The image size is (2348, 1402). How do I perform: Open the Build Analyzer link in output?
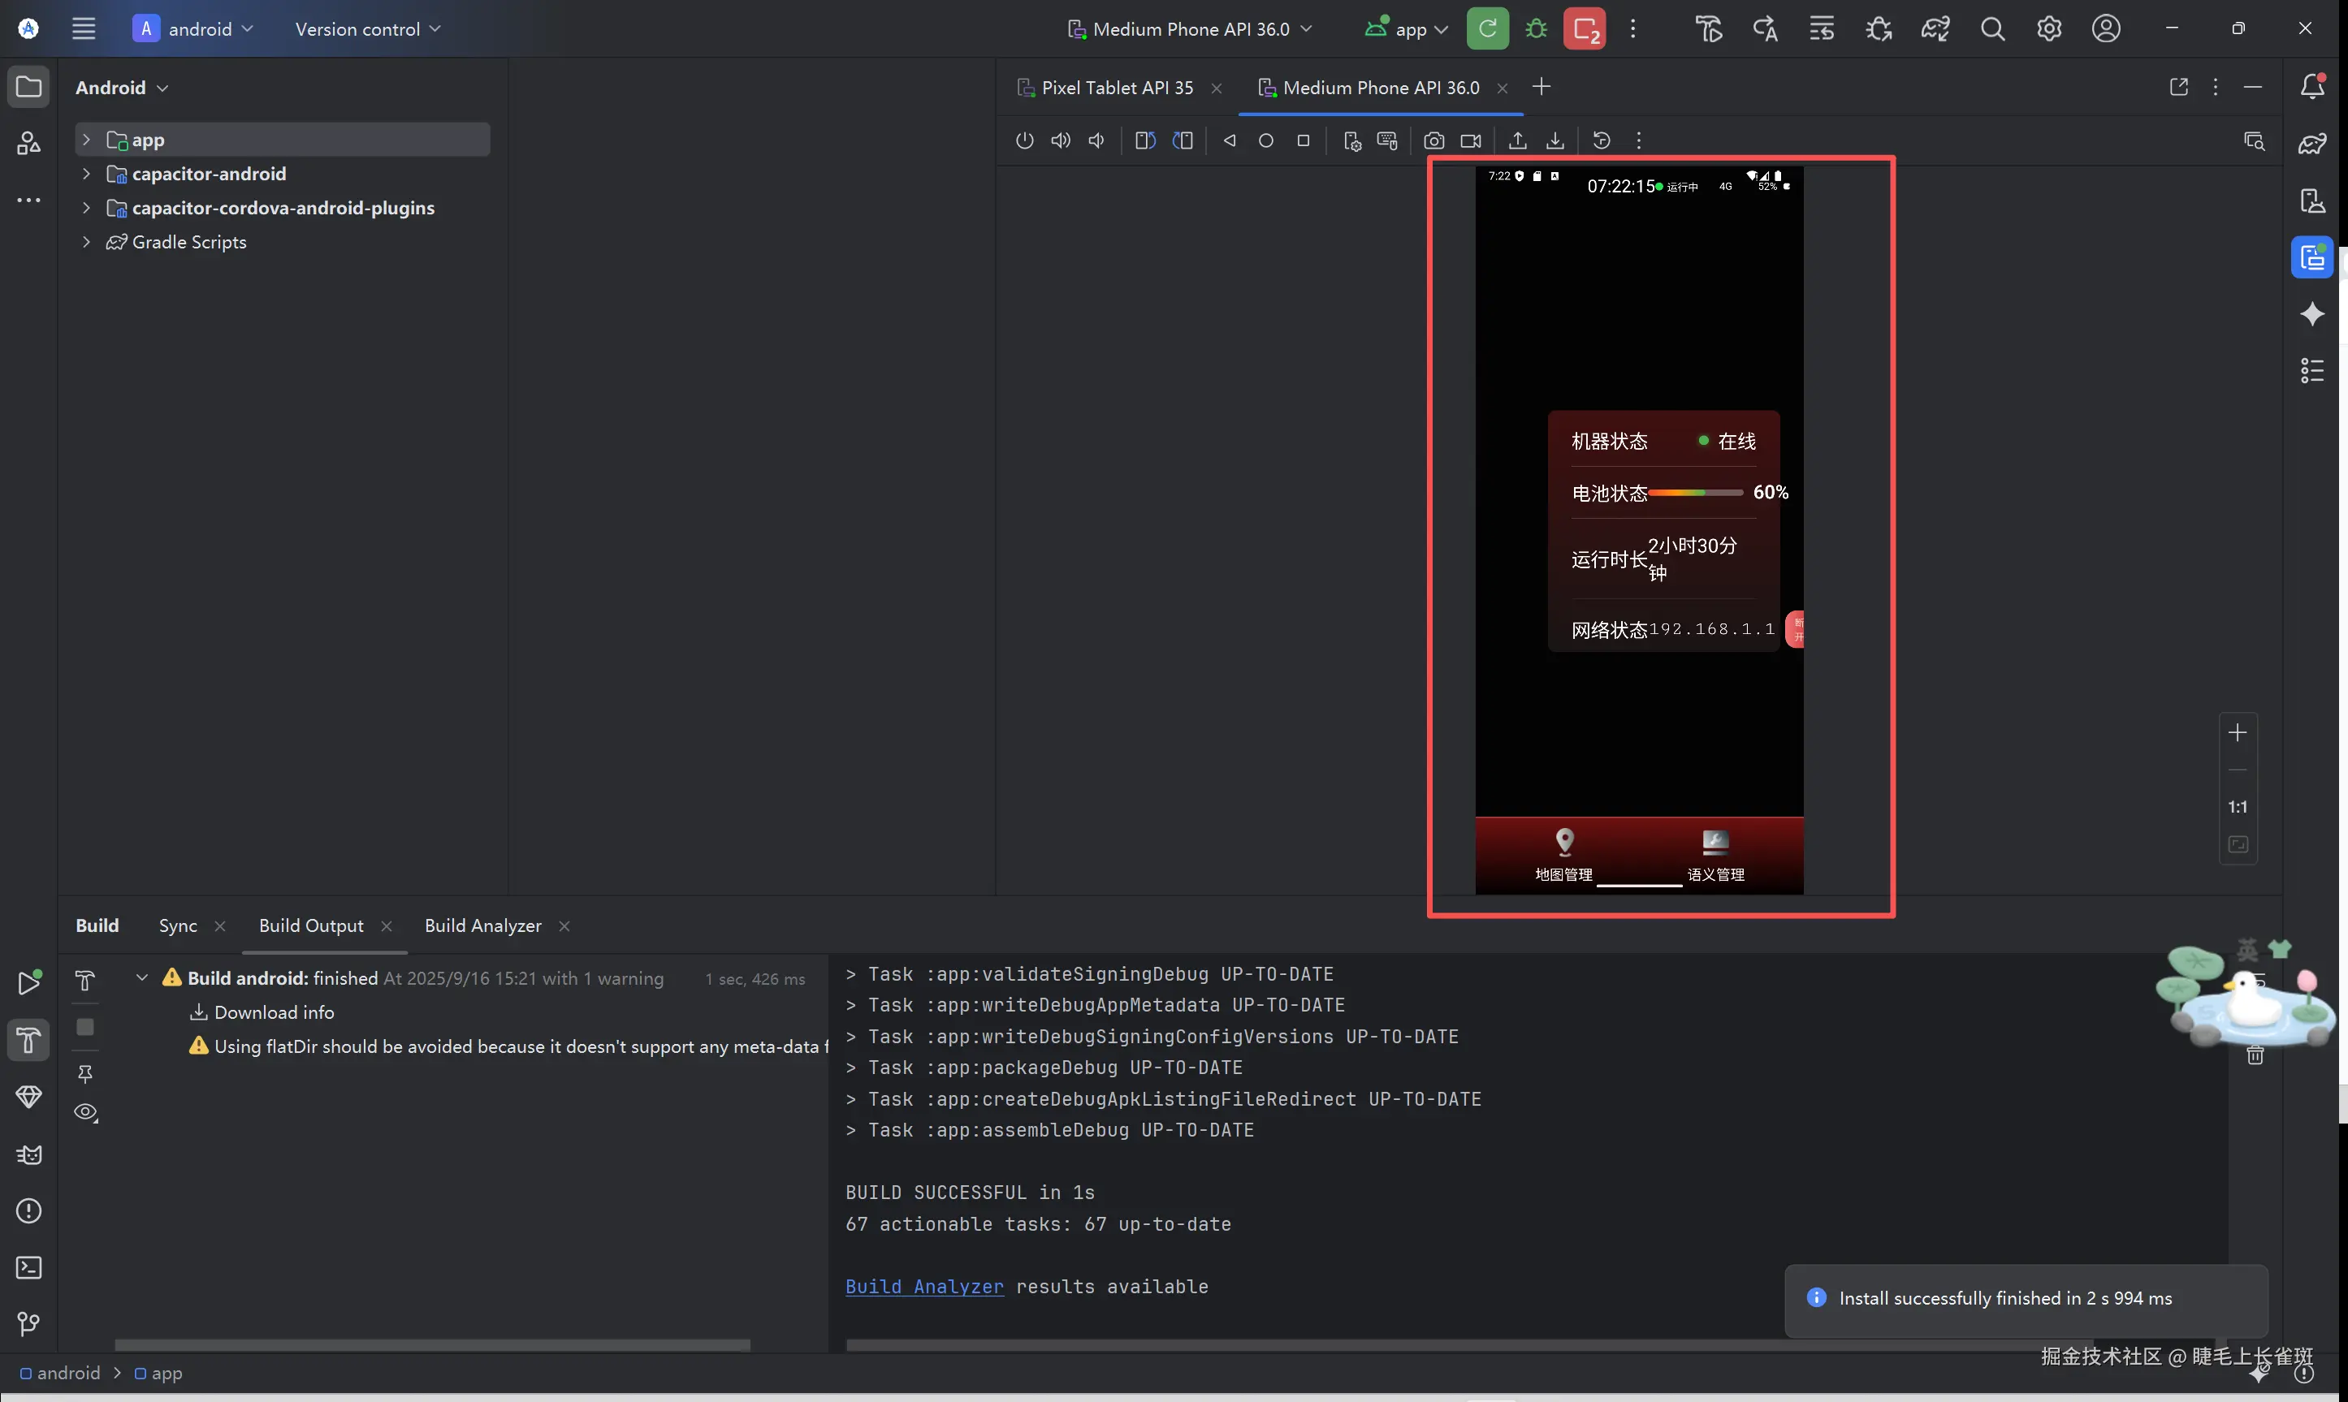point(923,1287)
